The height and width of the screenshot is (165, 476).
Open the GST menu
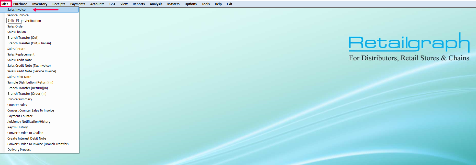(112, 4)
